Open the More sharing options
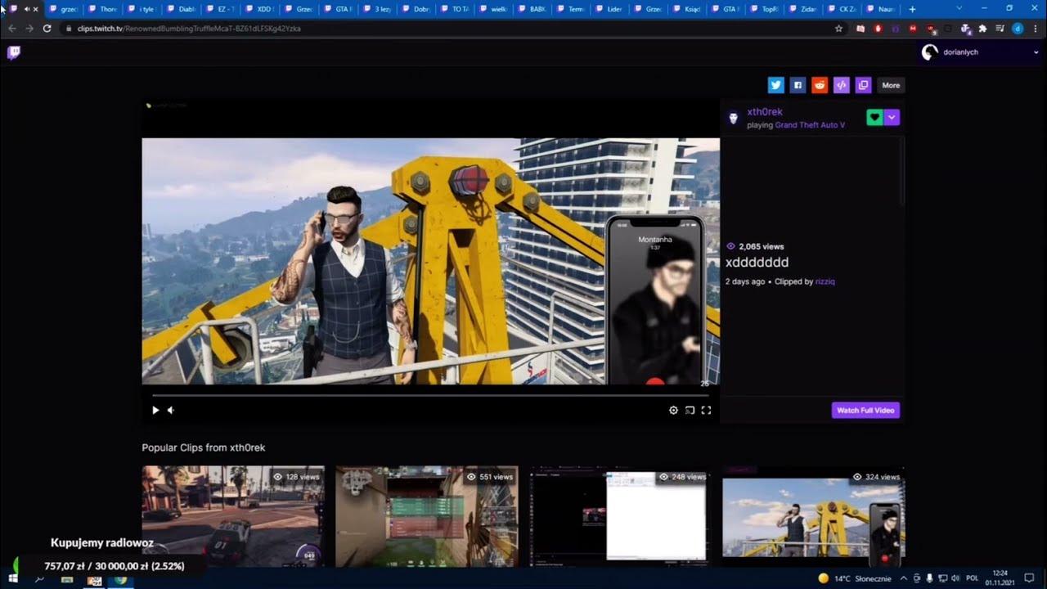Image resolution: width=1047 pixels, height=589 pixels. coord(891,85)
